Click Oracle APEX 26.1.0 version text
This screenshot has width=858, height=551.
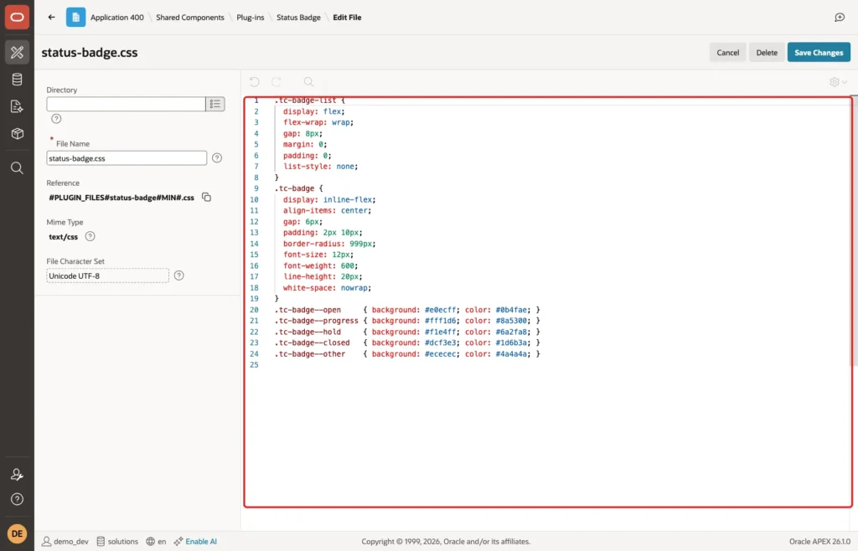819,541
